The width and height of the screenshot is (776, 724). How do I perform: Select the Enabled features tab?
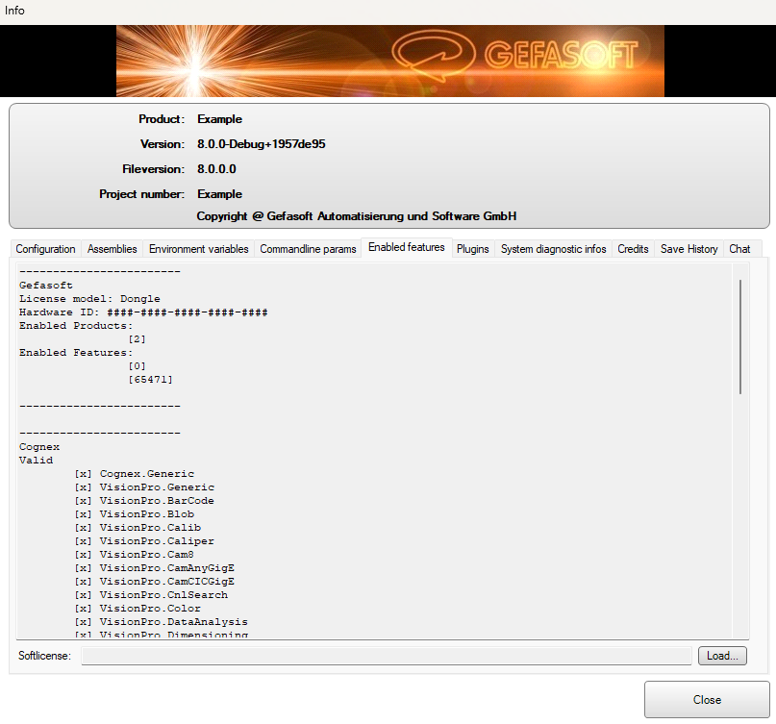(407, 247)
